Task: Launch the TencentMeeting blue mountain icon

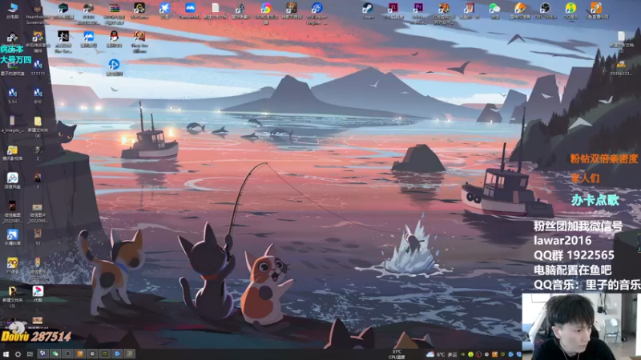Action: coord(190,10)
